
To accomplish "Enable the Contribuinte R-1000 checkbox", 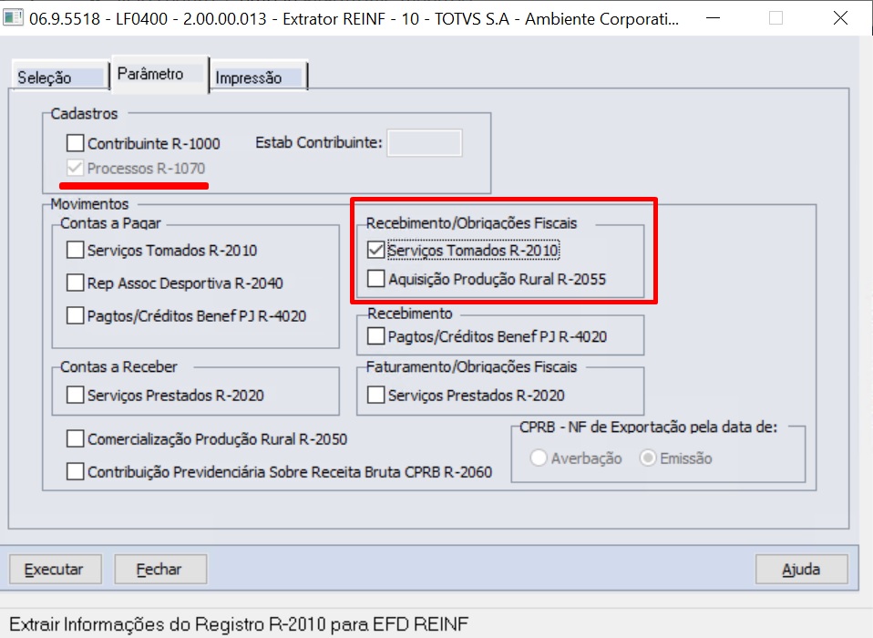I will [x=75, y=143].
